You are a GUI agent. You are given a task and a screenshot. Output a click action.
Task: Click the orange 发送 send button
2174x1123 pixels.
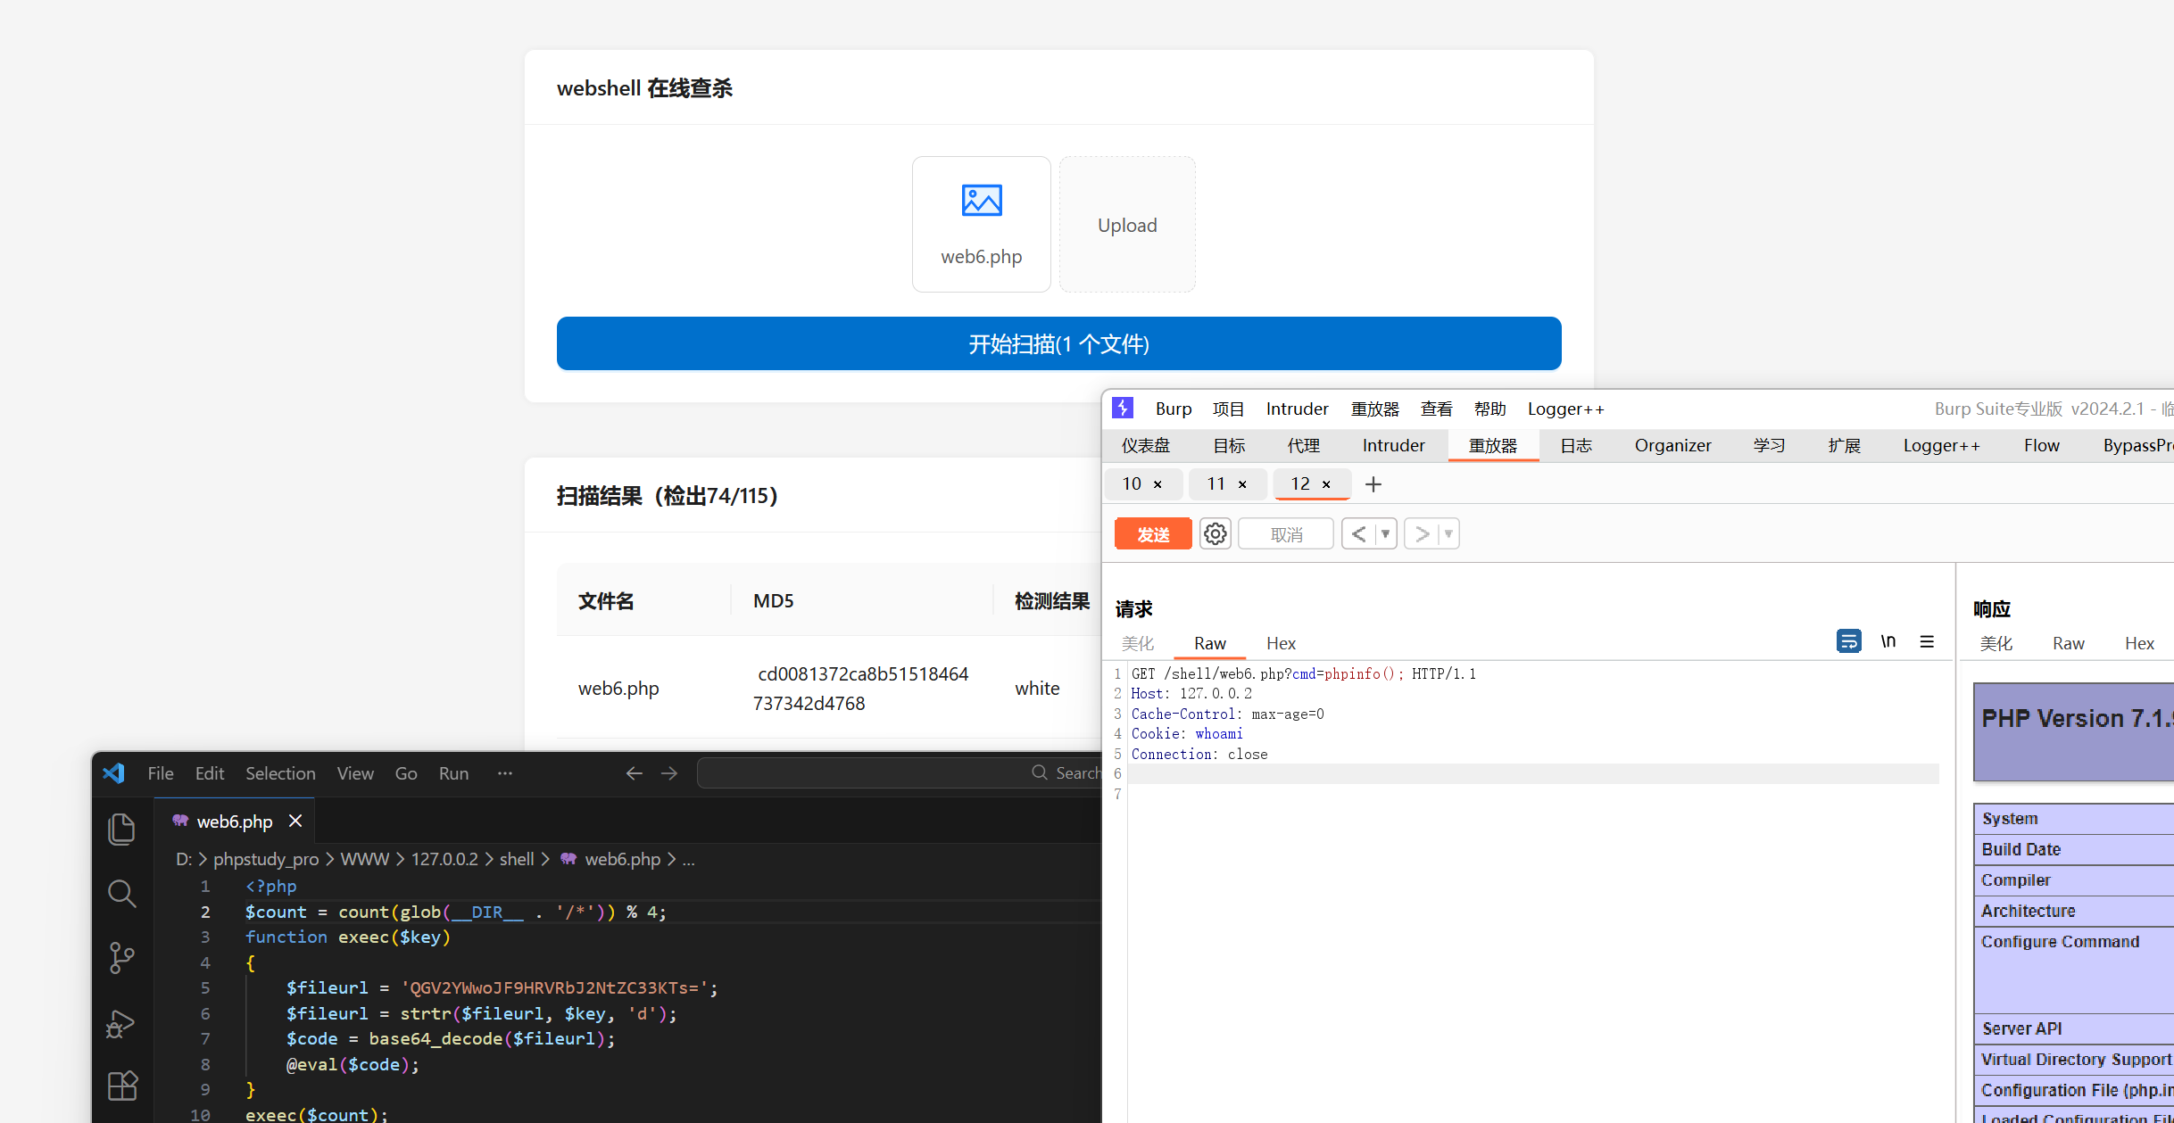click(x=1152, y=533)
